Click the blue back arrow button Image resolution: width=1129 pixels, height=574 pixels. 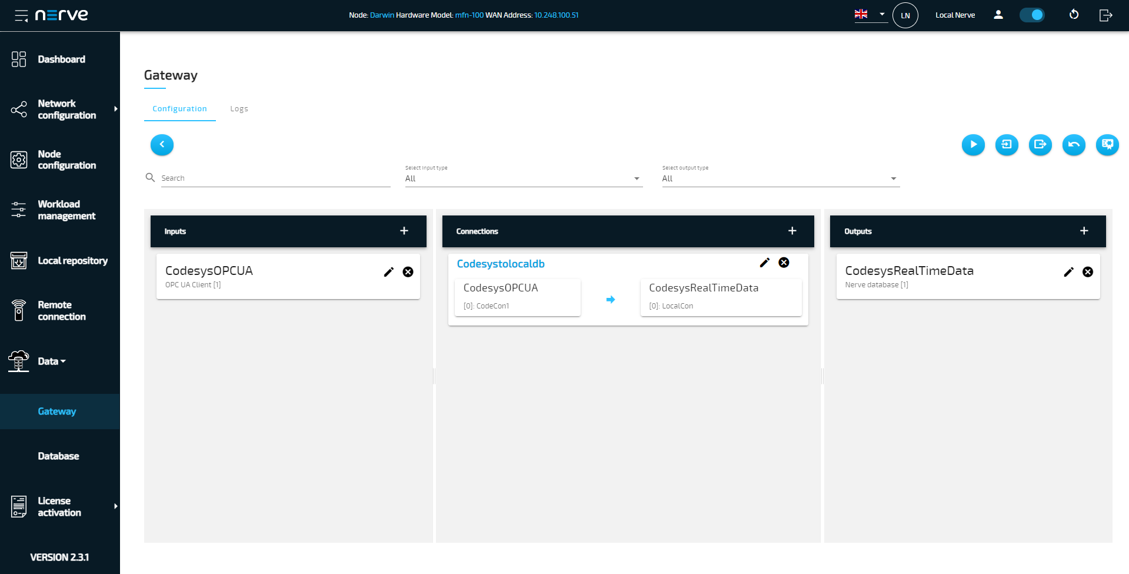click(162, 145)
